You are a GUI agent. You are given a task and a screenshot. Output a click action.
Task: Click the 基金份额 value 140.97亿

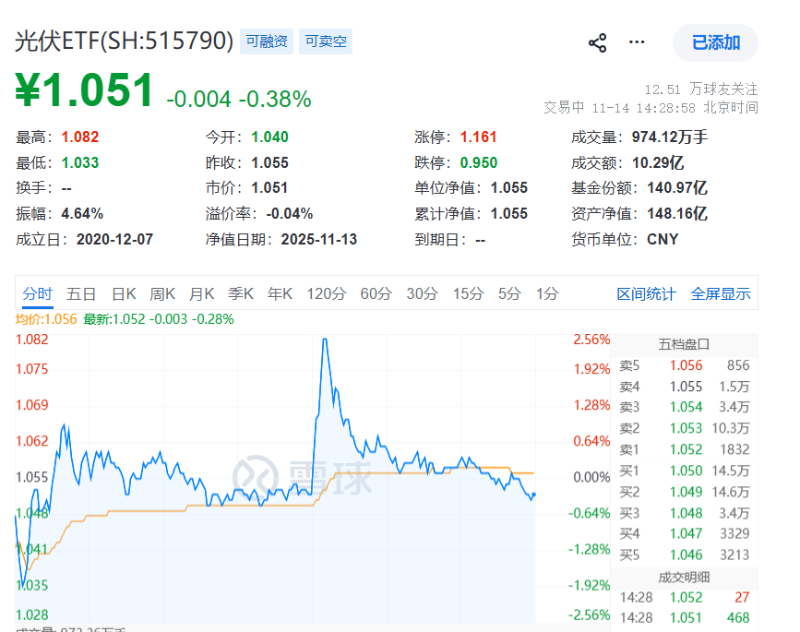(x=677, y=187)
